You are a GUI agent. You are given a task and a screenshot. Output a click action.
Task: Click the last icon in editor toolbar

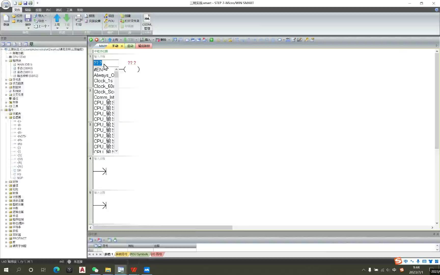coord(312,40)
